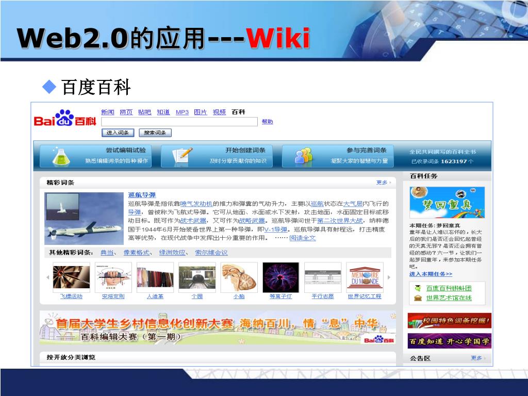Open the 视频 navigation link

pos(219,112)
